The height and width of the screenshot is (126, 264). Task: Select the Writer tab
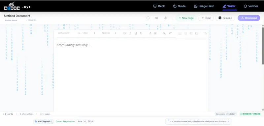(x=229, y=6)
